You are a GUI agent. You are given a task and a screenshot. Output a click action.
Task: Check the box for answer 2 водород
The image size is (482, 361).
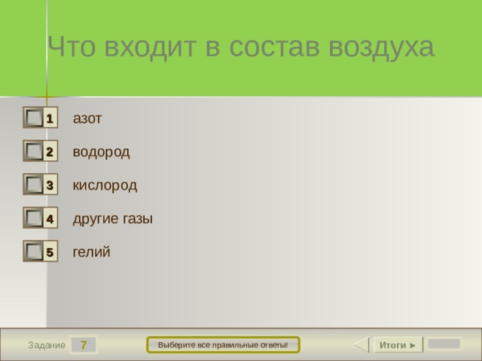[x=33, y=150]
